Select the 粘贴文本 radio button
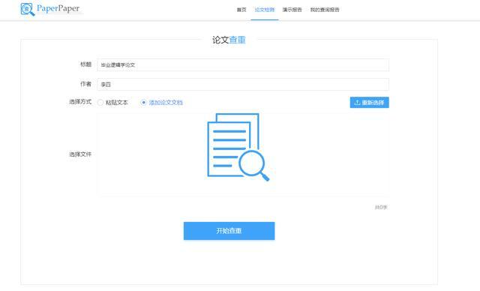This screenshot has height=291, width=480. [100, 103]
